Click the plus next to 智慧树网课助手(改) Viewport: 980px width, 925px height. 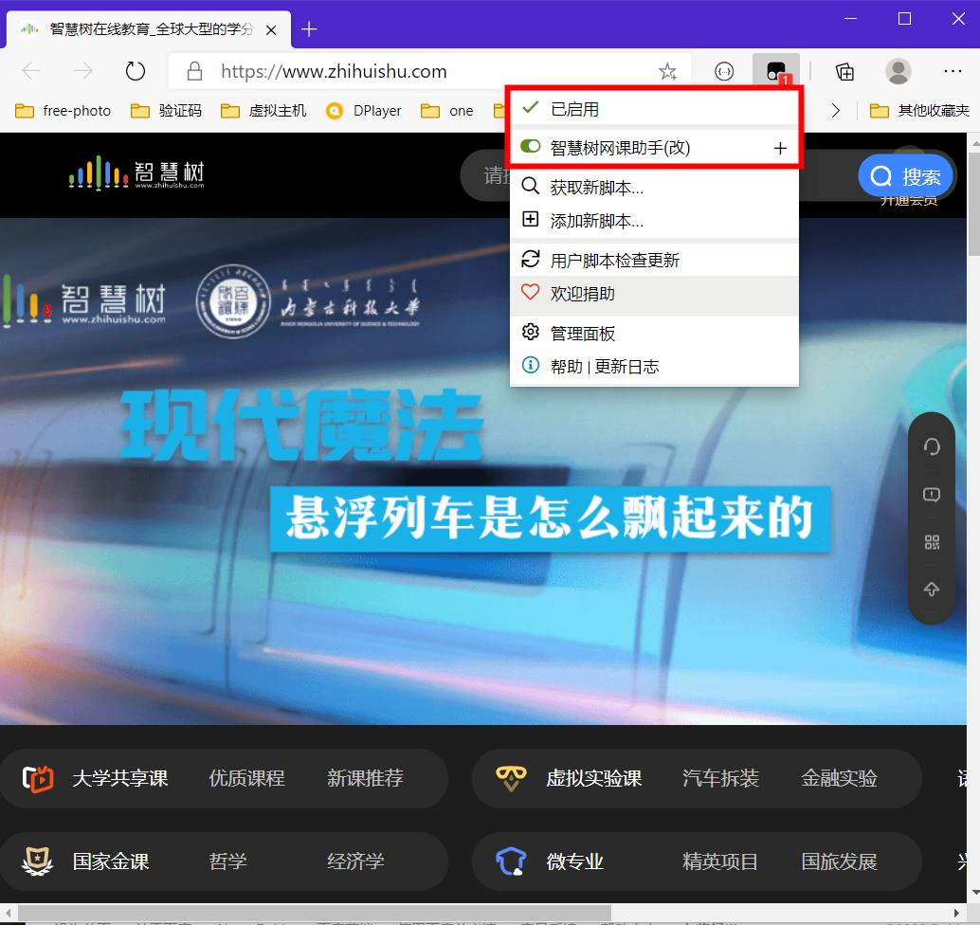pyautogui.click(x=780, y=148)
